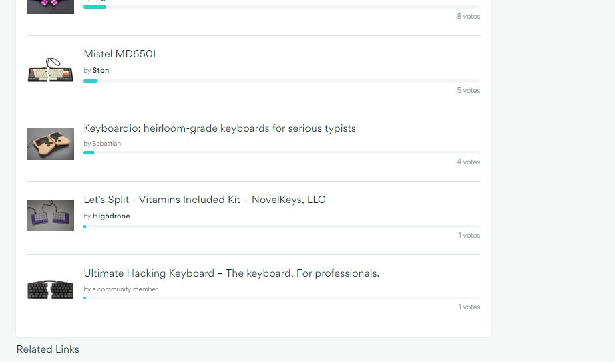Open the Let's Split purple keyboard thumbnail
This screenshot has height=362, width=615.
point(50,216)
